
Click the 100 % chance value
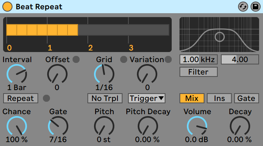pyautogui.click(x=17, y=139)
